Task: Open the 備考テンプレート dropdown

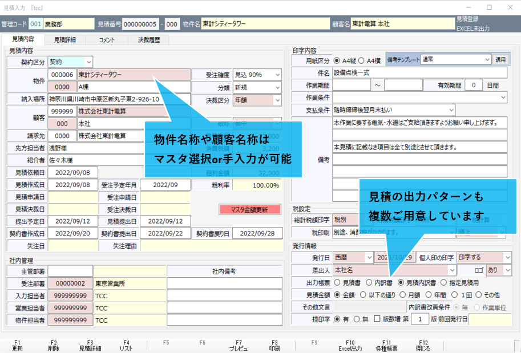Action: click(487, 60)
